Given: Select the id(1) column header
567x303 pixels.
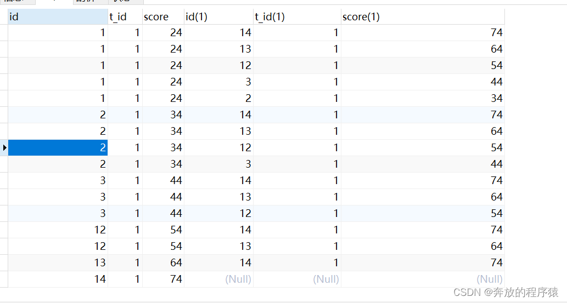Looking at the screenshot, I should [x=218, y=17].
